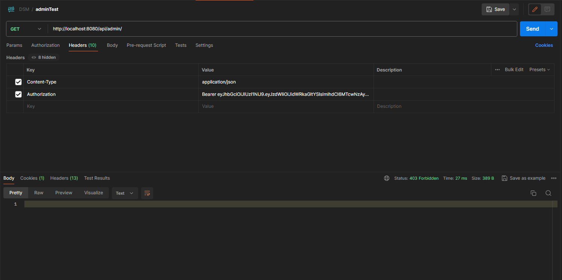
Task: Click the adminTest request name
Action: [x=47, y=9]
